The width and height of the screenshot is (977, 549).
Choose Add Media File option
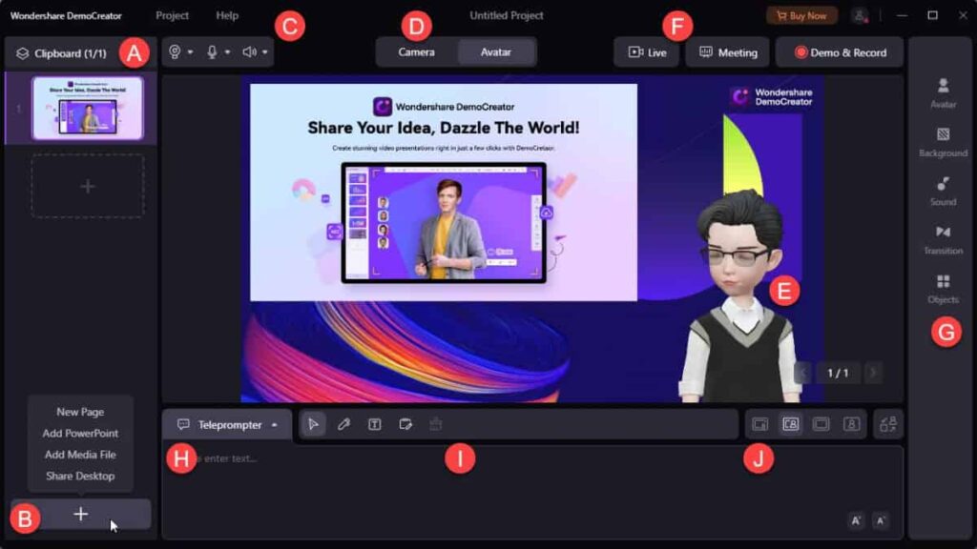80,455
